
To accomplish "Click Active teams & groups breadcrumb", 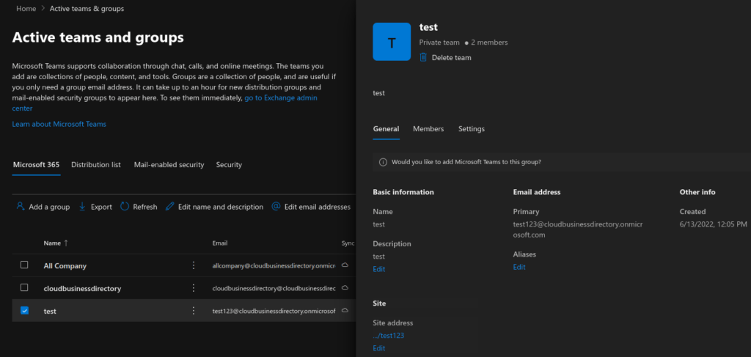I will [x=87, y=9].
